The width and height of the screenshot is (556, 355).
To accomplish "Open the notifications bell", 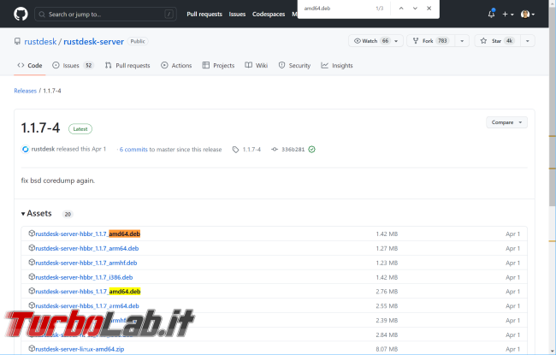I will click(x=491, y=14).
